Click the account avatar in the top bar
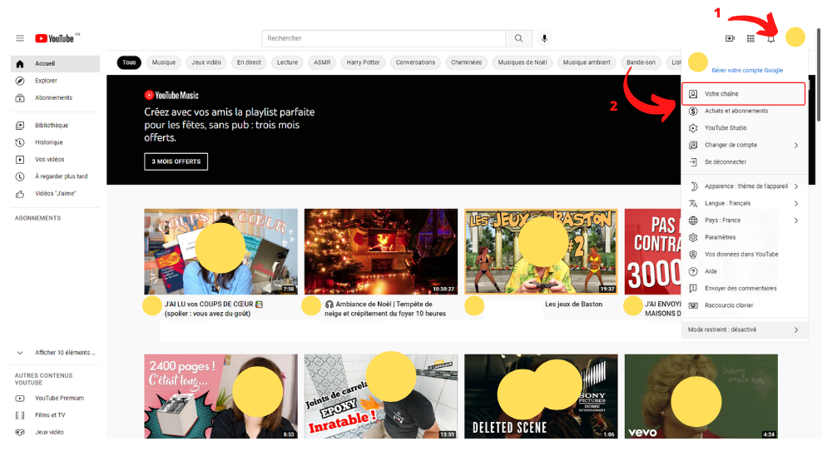Screen dimensions: 832x466 click(x=795, y=37)
